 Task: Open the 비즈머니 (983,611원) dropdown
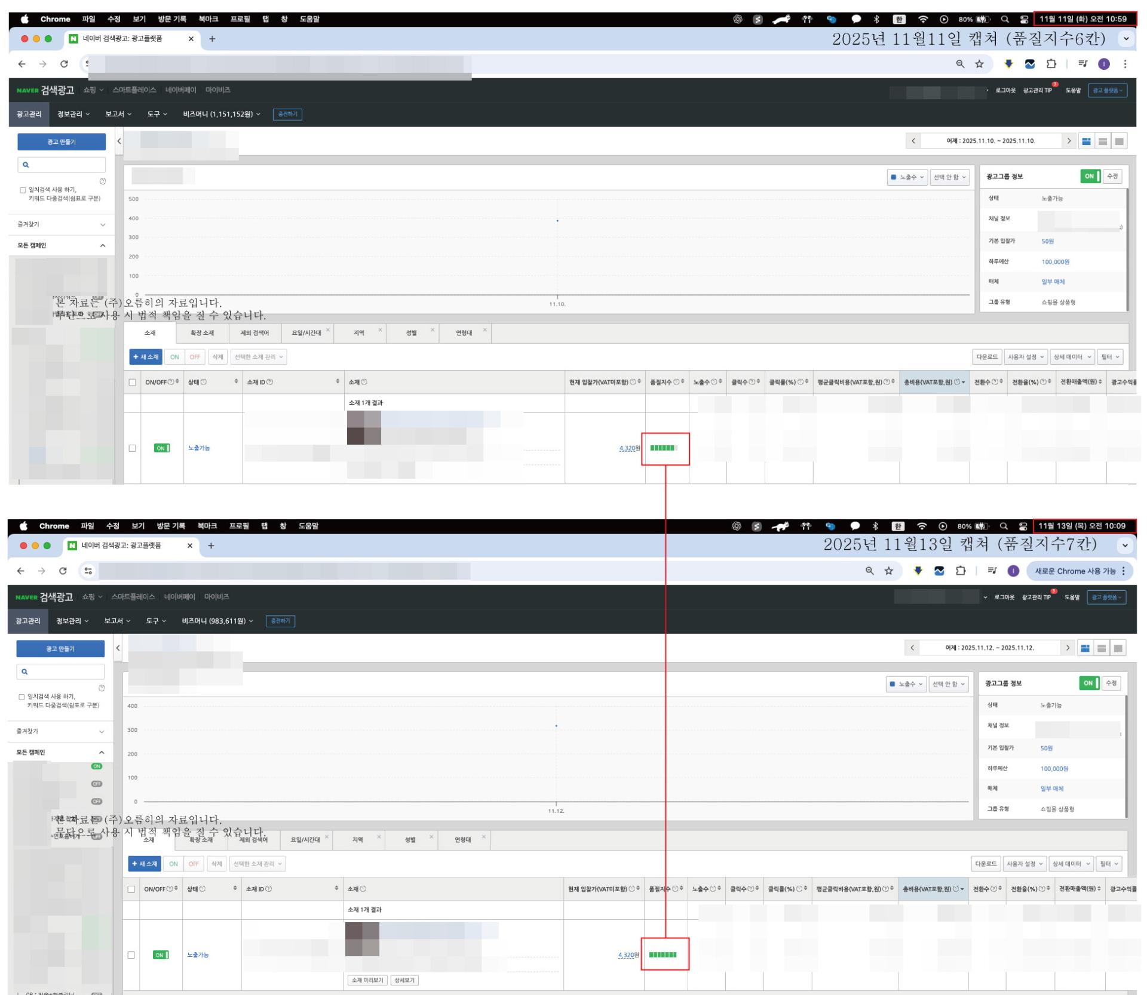pos(217,621)
